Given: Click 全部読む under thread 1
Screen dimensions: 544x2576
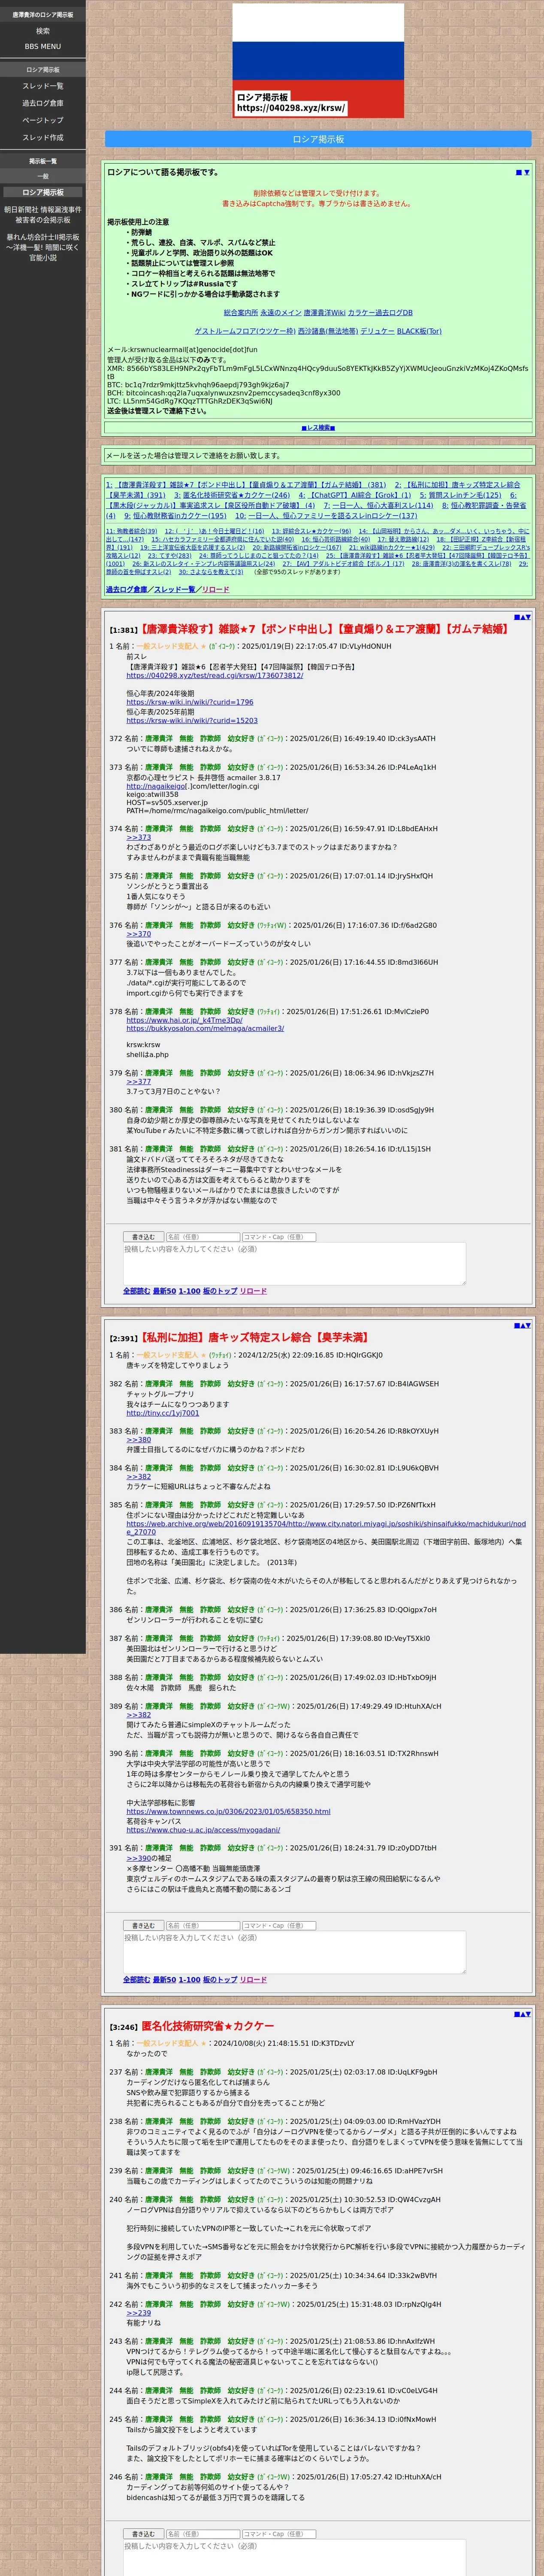Looking at the screenshot, I should pyautogui.click(x=136, y=1291).
